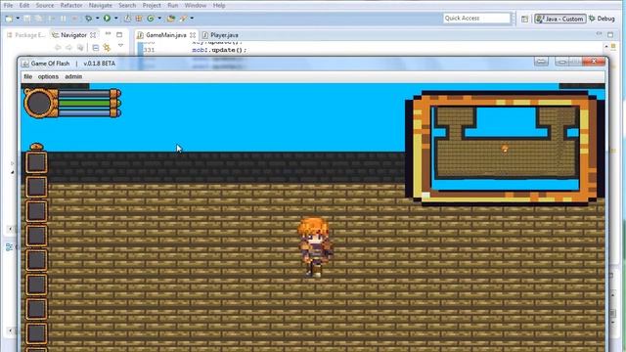Screen dimensions: 626x352
Task: Click the Navigator Forward arrow icon
Action: (x=68, y=48)
